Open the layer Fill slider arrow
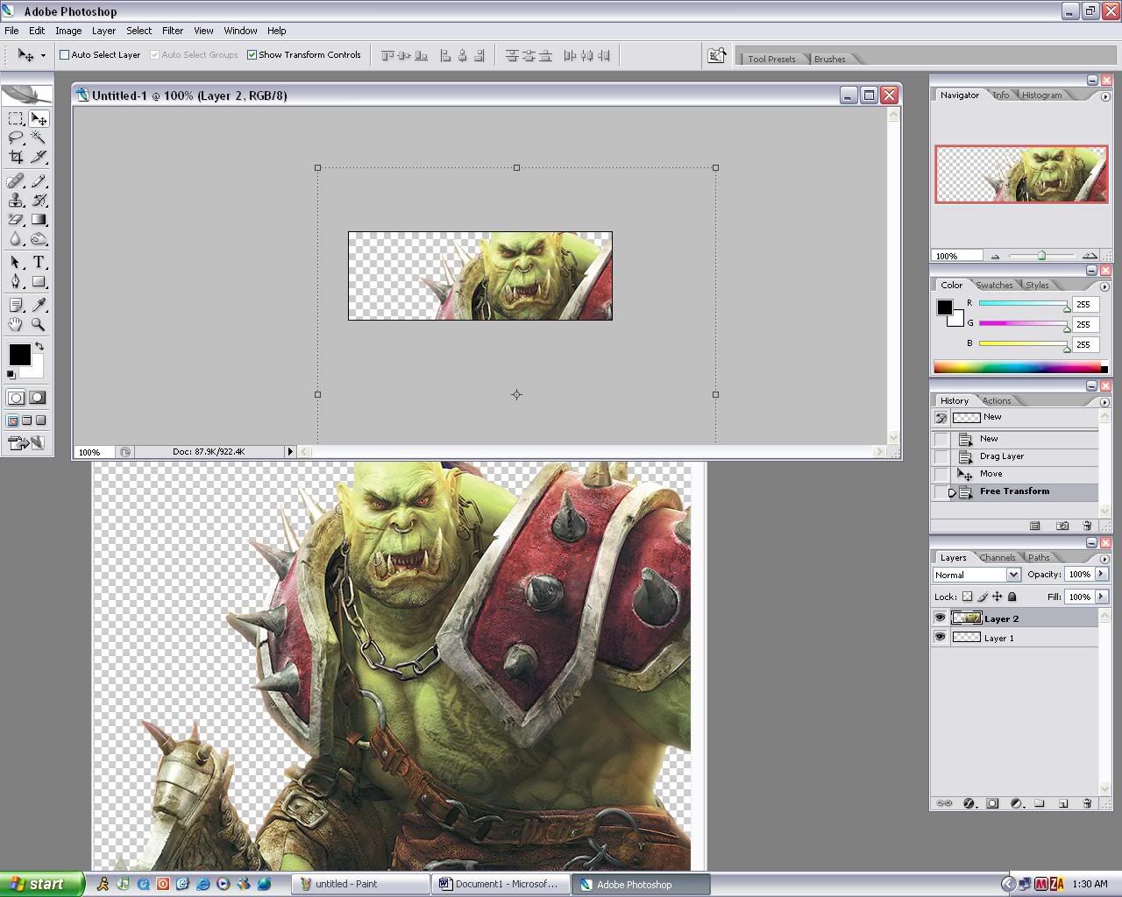The height and width of the screenshot is (897, 1122). pyautogui.click(x=1101, y=597)
